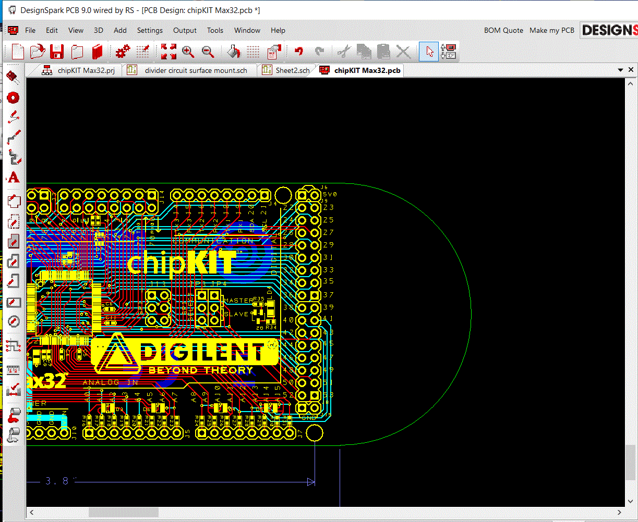The image size is (638, 522).
Task: Click the horizontal scrollbar right arrow
Action: click(x=620, y=513)
